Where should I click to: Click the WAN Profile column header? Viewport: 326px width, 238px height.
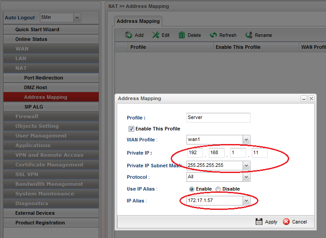tap(313, 47)
